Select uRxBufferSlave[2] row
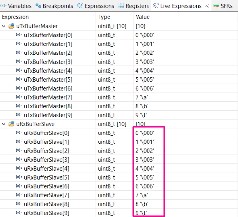The image size is (238, 217). 119,151
